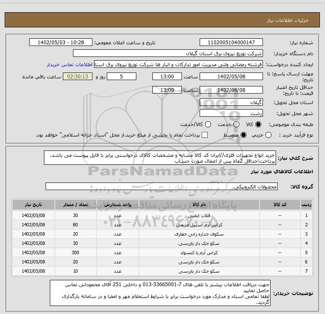This screenshot has width=325, height=314.
Task: Select the کالا radio button
Action: point(258,124)
